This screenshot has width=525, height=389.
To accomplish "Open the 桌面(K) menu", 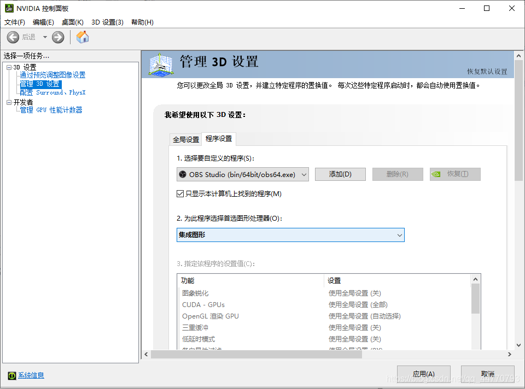I will 73,22.
